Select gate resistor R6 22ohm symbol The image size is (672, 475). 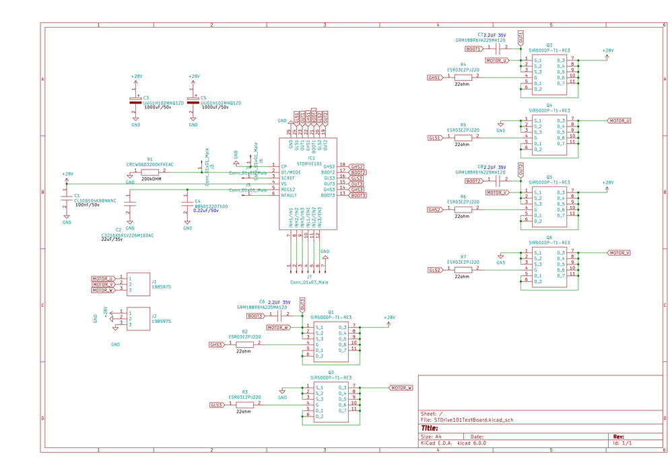pyautogui.click(x=463, y=210)
